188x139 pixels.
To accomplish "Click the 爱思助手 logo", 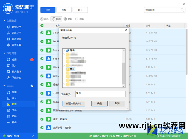I will 8,9.
